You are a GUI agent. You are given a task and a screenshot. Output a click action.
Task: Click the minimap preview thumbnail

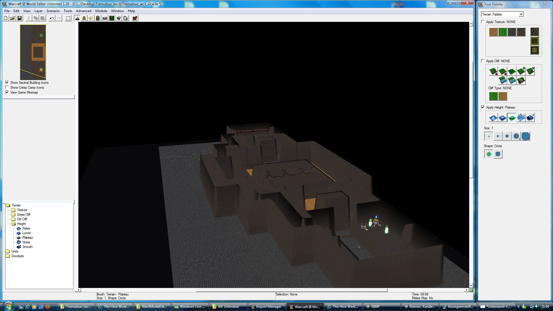[x=33, y=52]
